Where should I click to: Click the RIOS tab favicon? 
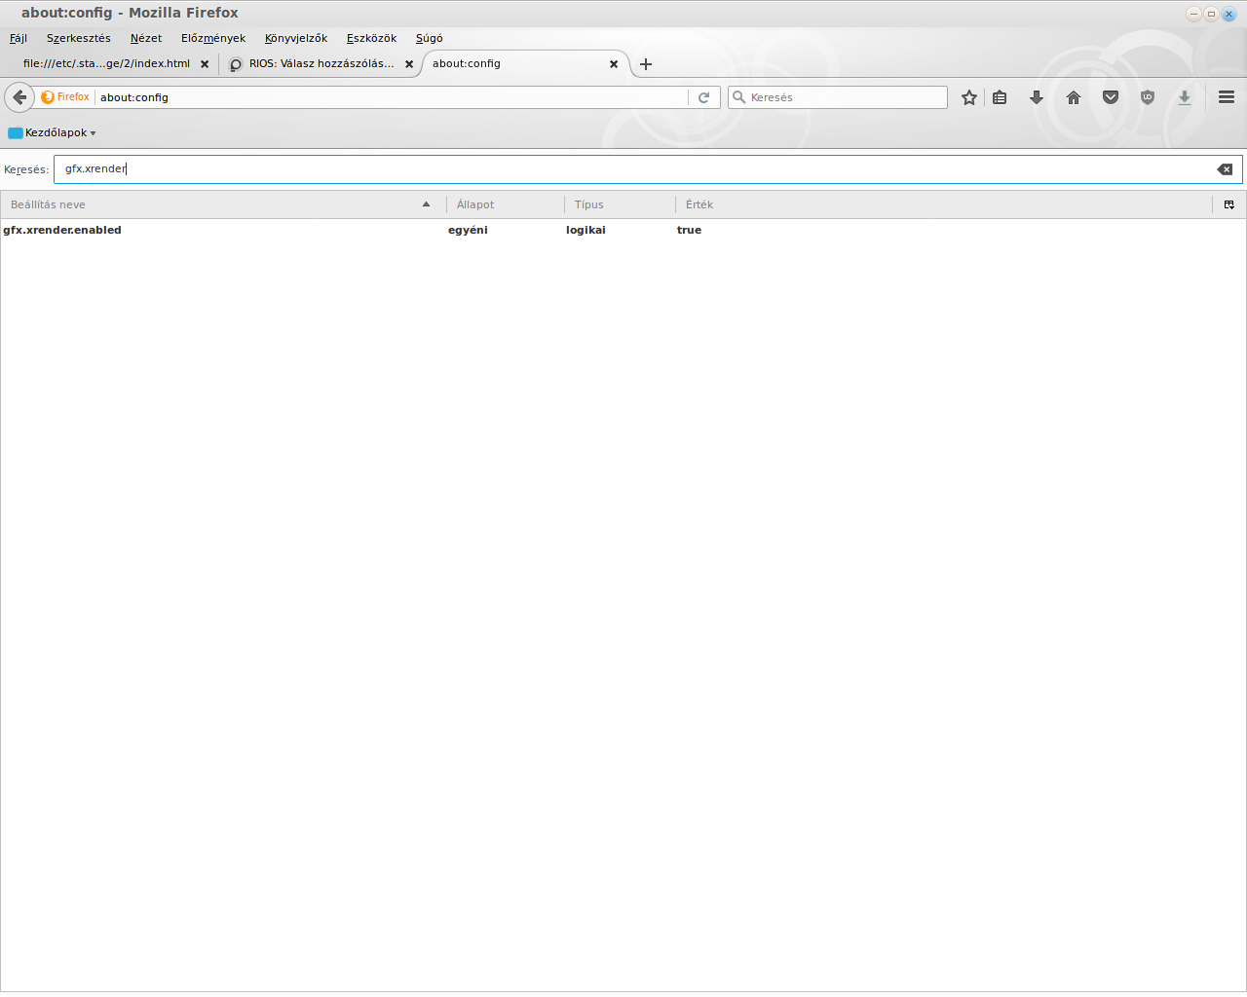[x=236, y=64]
